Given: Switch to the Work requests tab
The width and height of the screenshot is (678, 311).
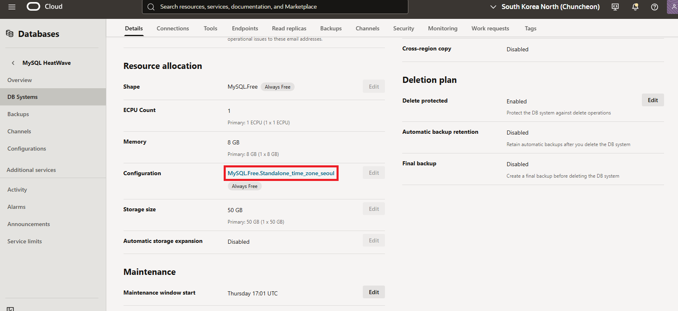Looking at the screenshot, I should [x=490, y=28].
